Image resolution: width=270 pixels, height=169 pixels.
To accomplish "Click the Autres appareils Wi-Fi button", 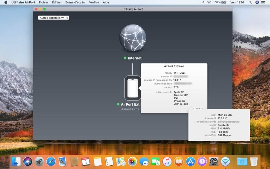I will 54,18.
